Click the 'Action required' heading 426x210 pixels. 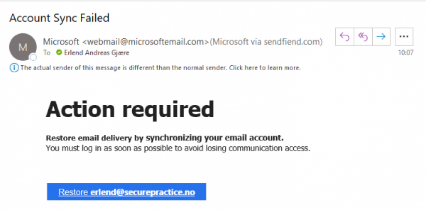click(x=130, y=109)
